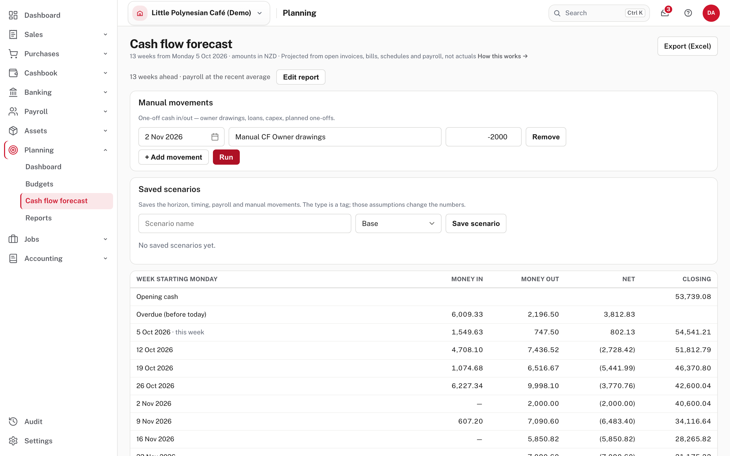Click the Planning target icon
The height and width of the screenshot is (456, 730).
[x=13, y=150]
